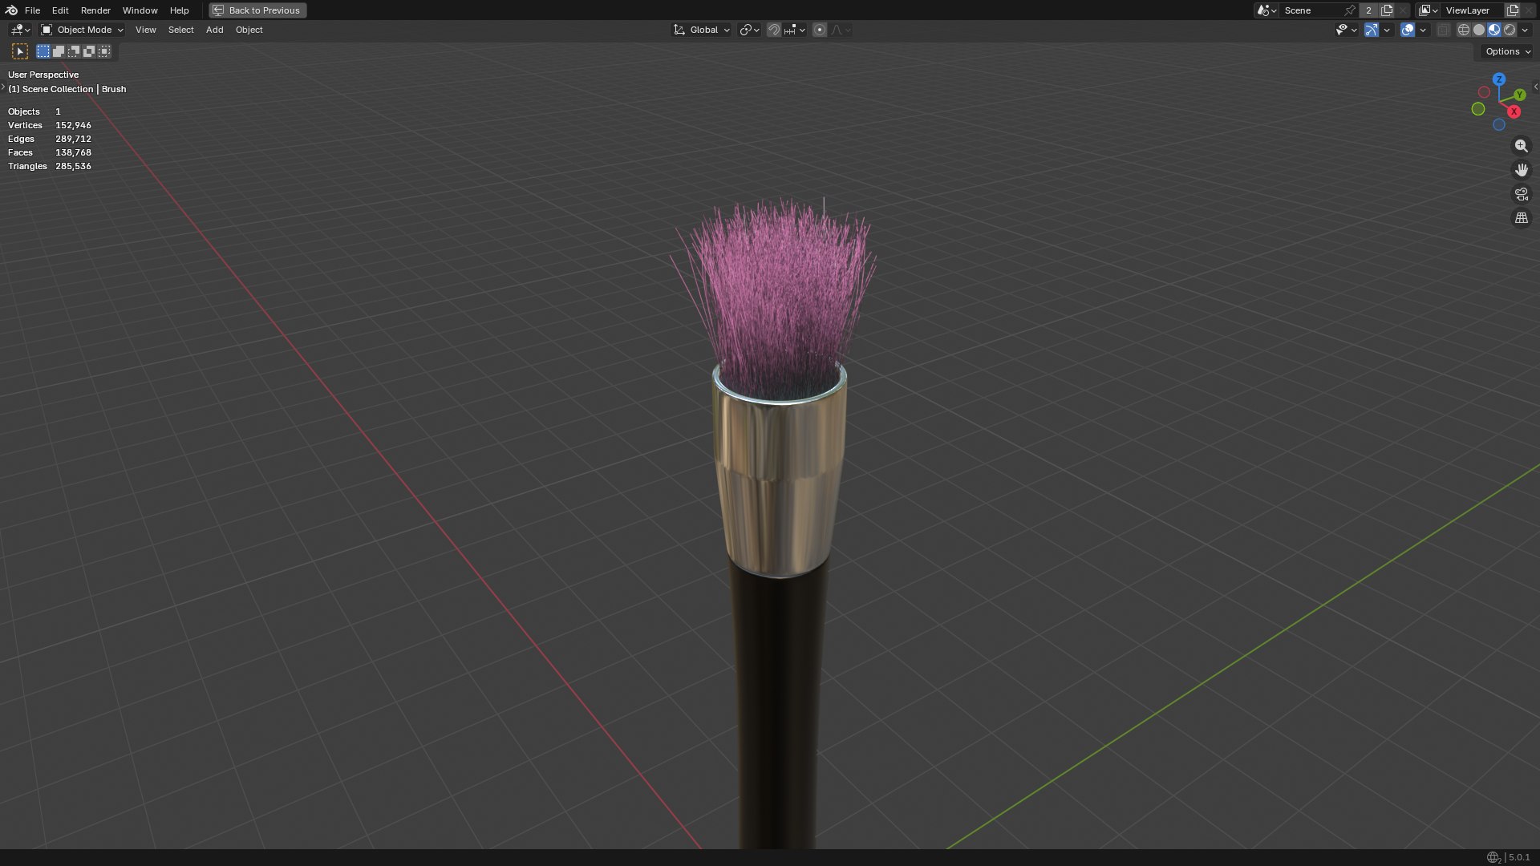Click the New Scene duplicate icon
The image size is (1540, 866).
tap(1387, 10)
